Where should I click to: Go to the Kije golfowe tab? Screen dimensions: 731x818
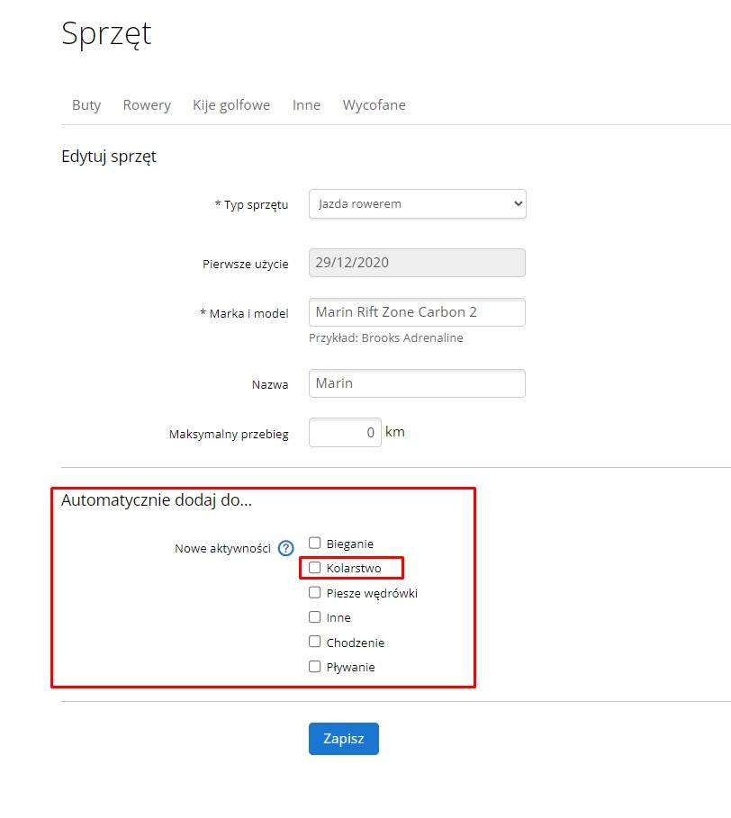pos(231,105)
